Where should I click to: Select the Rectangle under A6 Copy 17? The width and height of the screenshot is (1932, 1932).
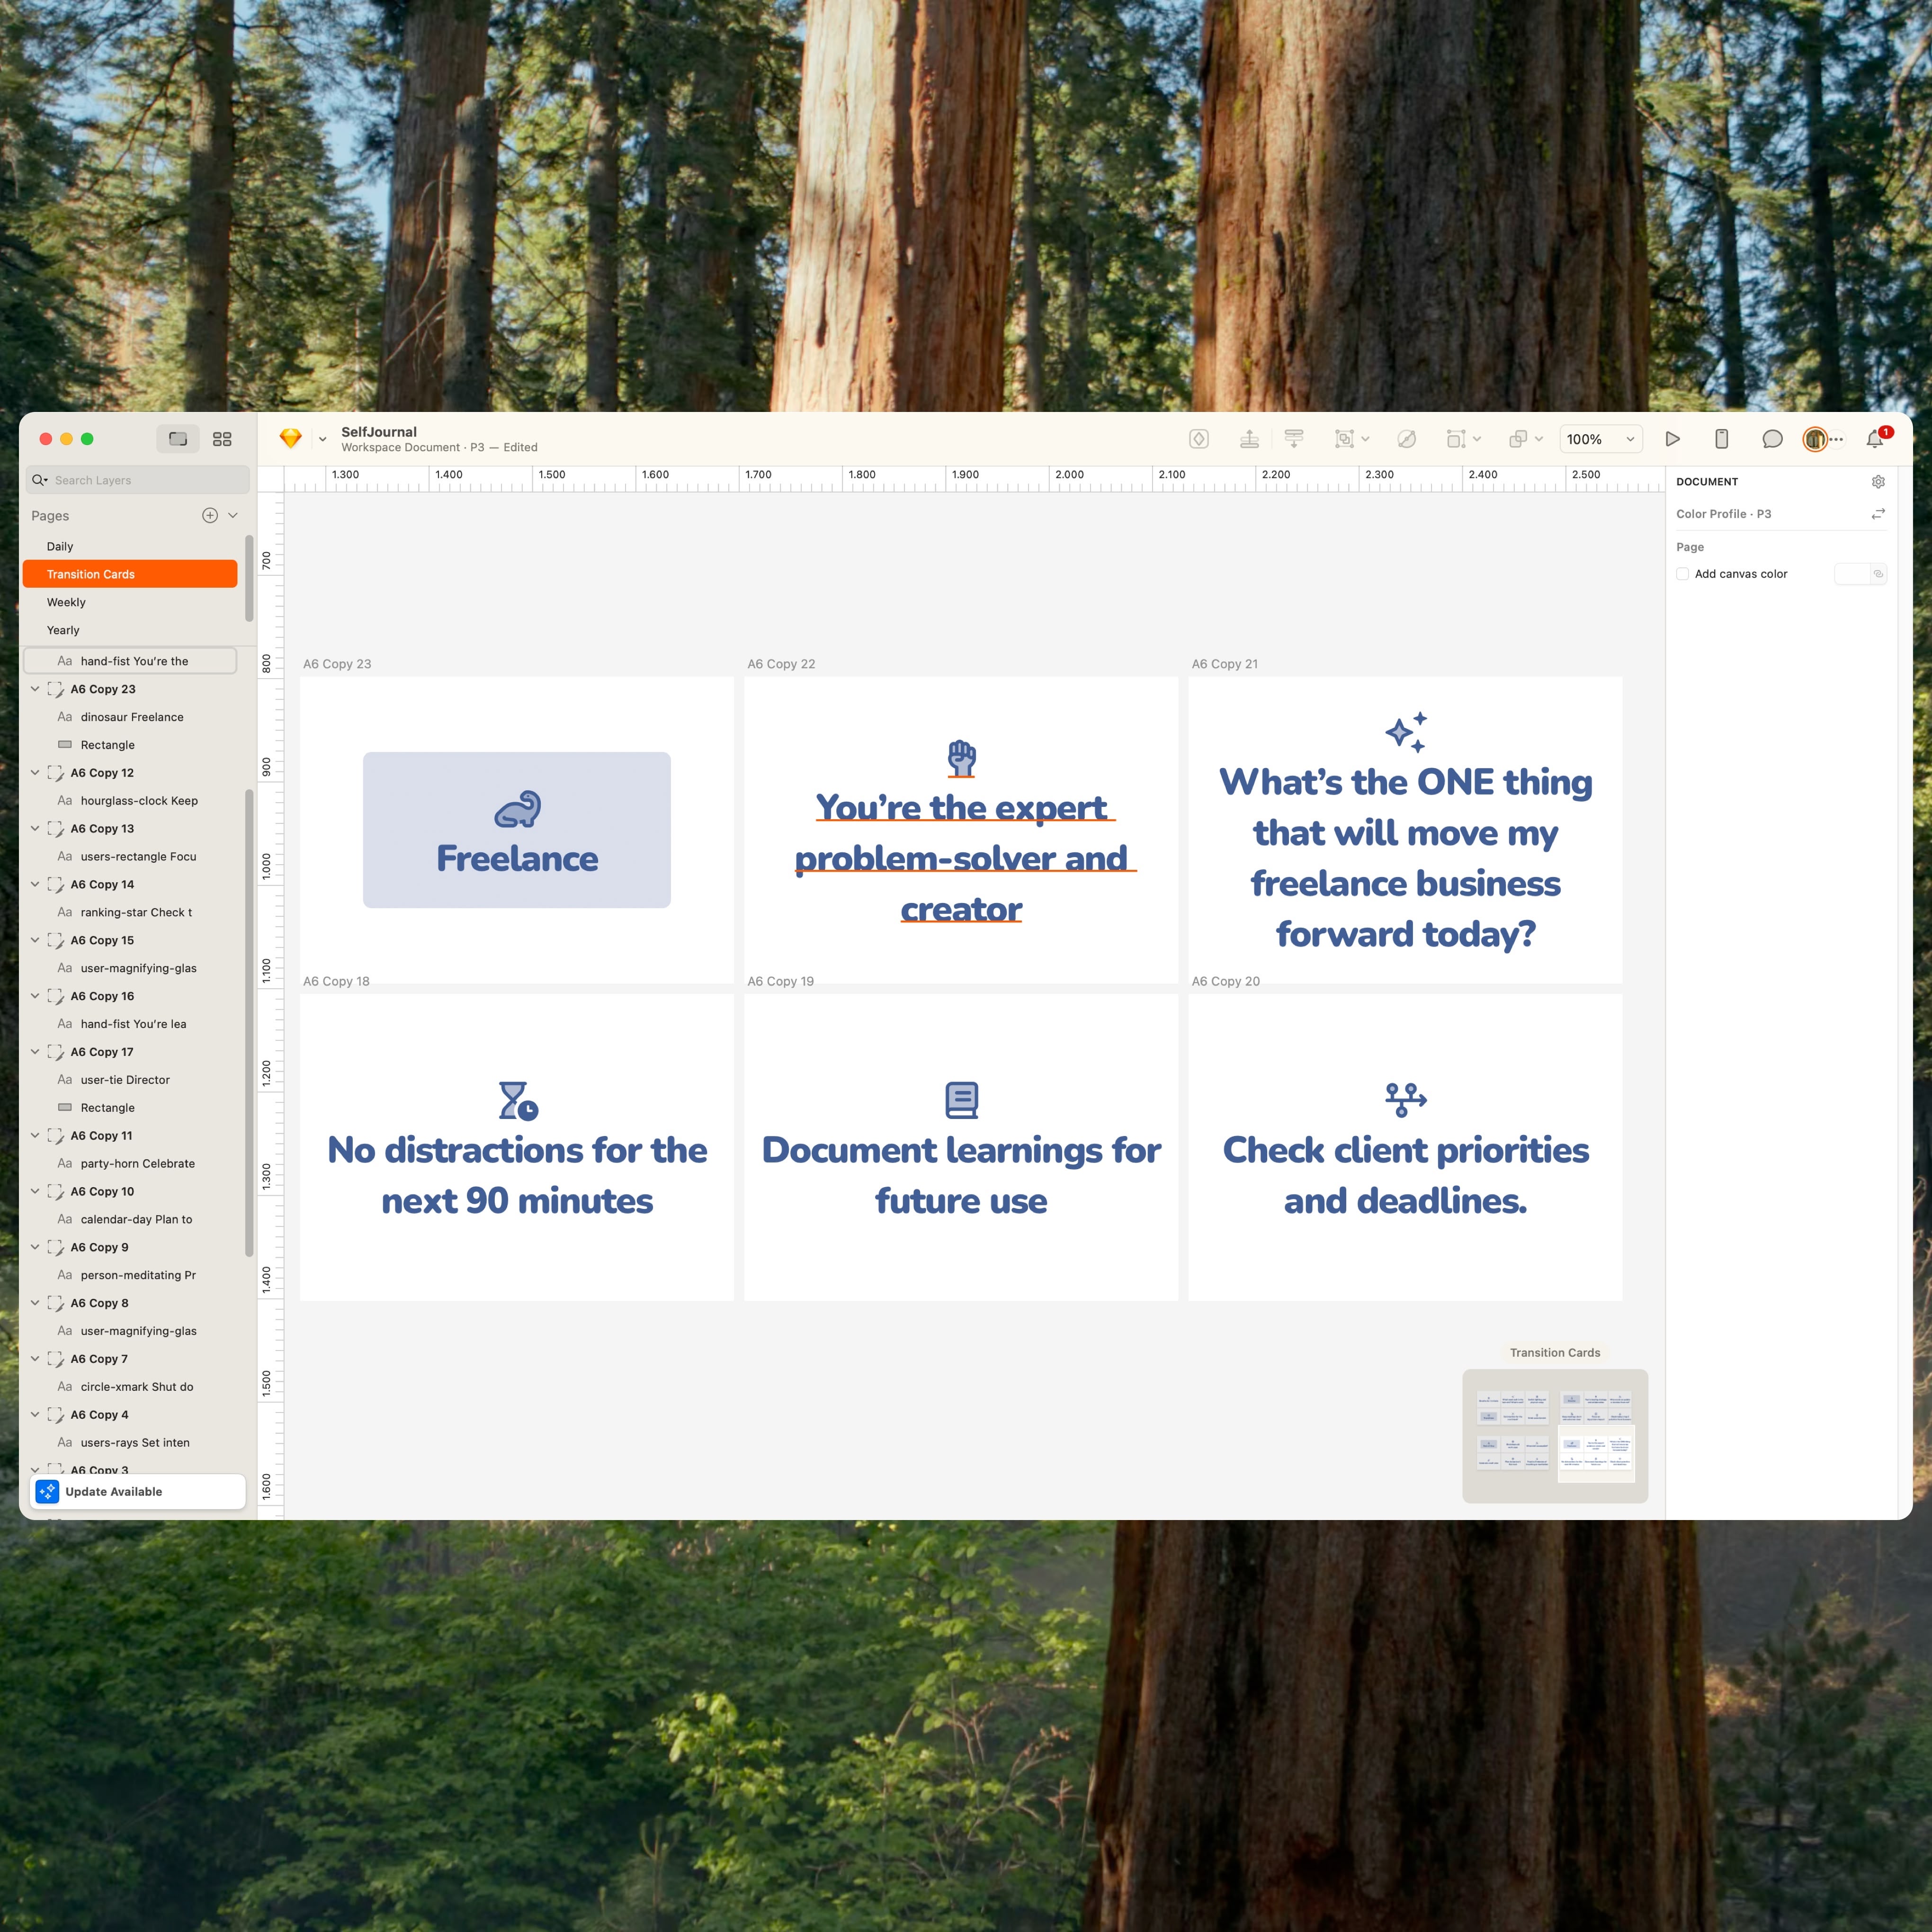(x=130, y=1108)
